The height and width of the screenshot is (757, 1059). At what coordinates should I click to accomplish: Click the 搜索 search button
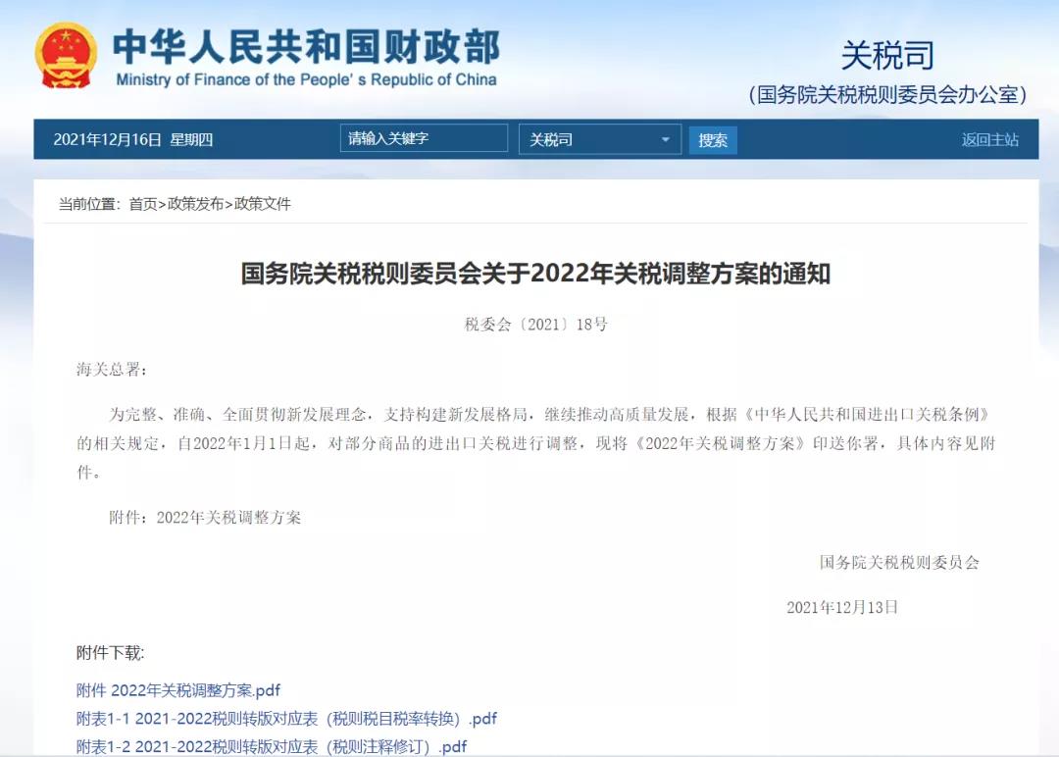tap(713, 140)
